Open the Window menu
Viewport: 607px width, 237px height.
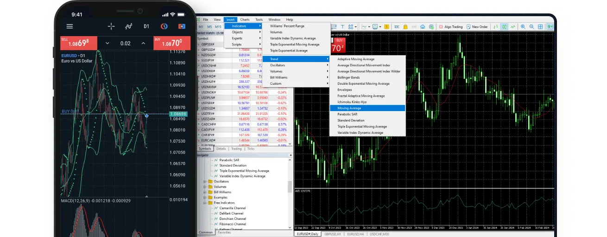point(274,19)
